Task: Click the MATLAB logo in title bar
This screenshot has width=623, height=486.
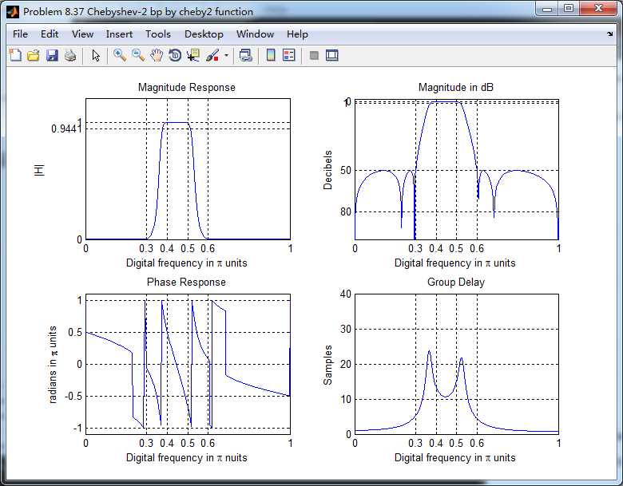Action: point(13,12)
